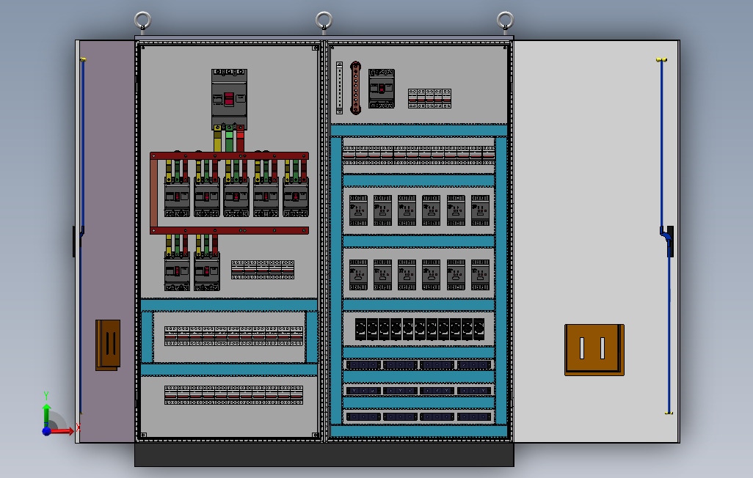Select the small breaker group at right compartment top
The width and height of the screenshot is (753, 478).
(430, 98)
